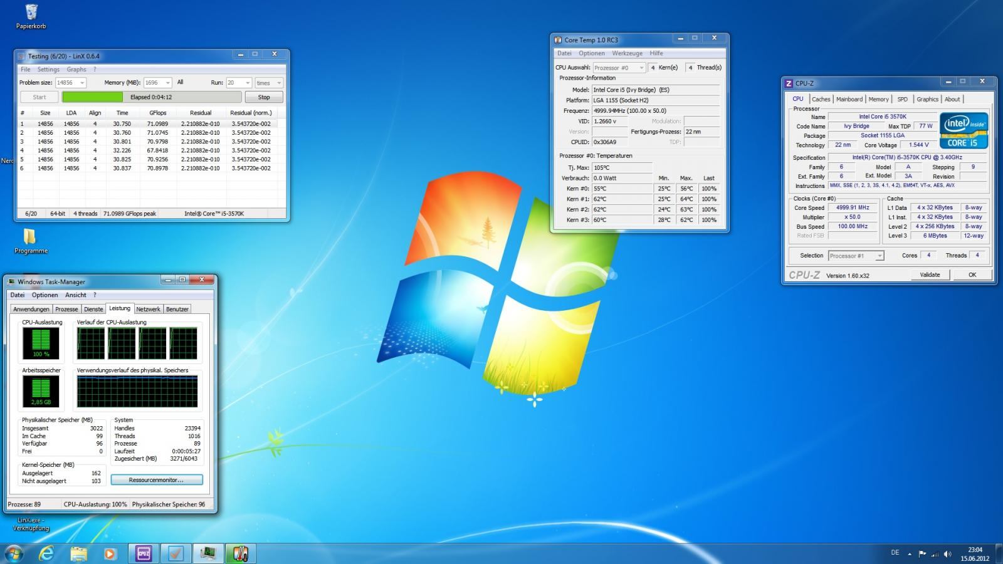Switch to Anwendungen tab in Task-Manager
Image resolution: width=1003 pixels, height=564 pixels.
[x=31, y=309]
